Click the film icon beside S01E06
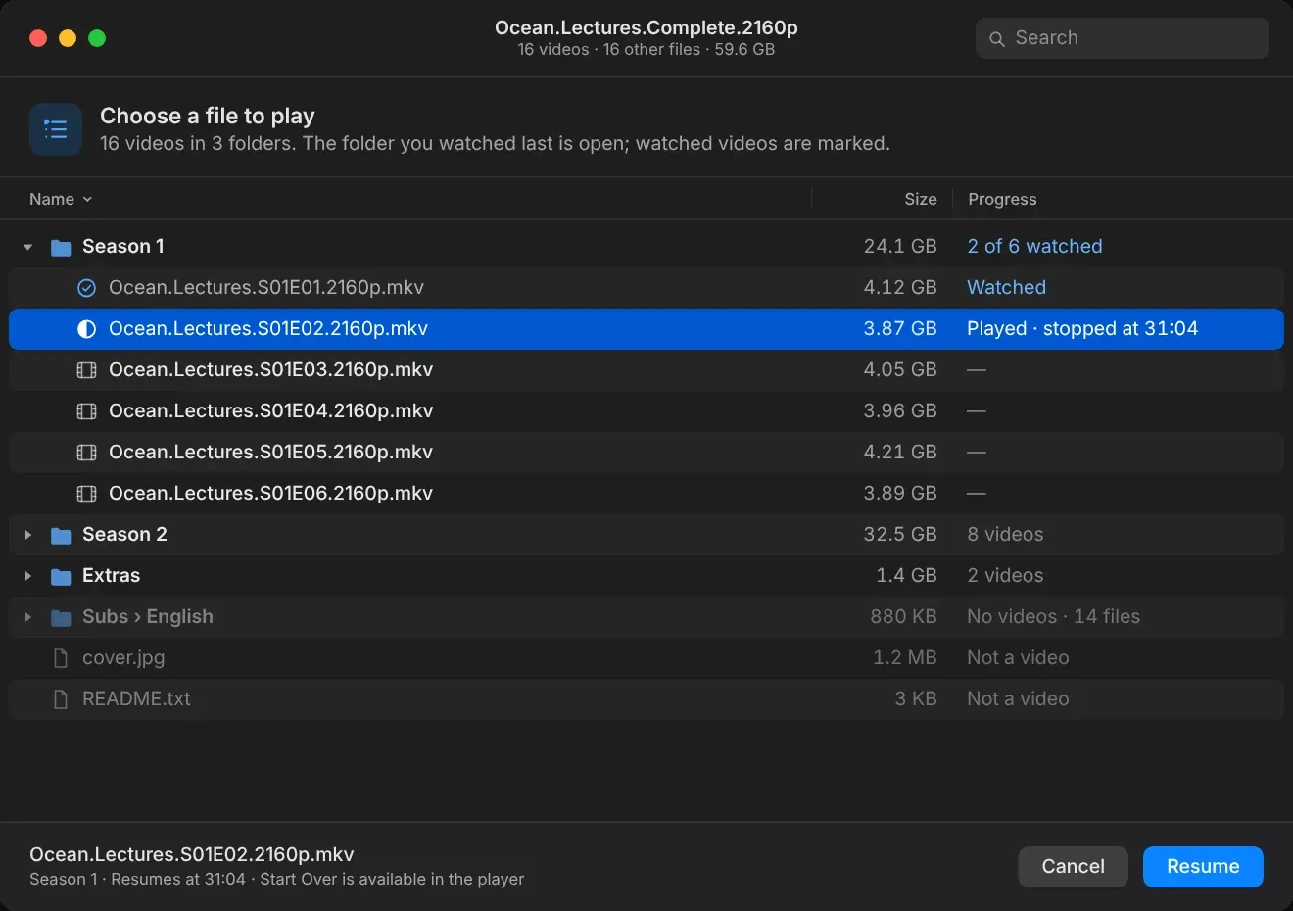Image resolution: width=1293 pixels, height=911 pixels. (86, 494)
